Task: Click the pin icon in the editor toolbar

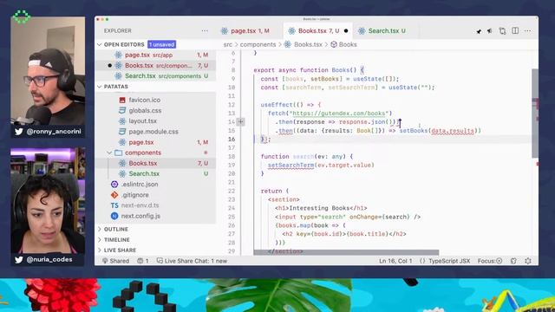Action: pos(479,31)
